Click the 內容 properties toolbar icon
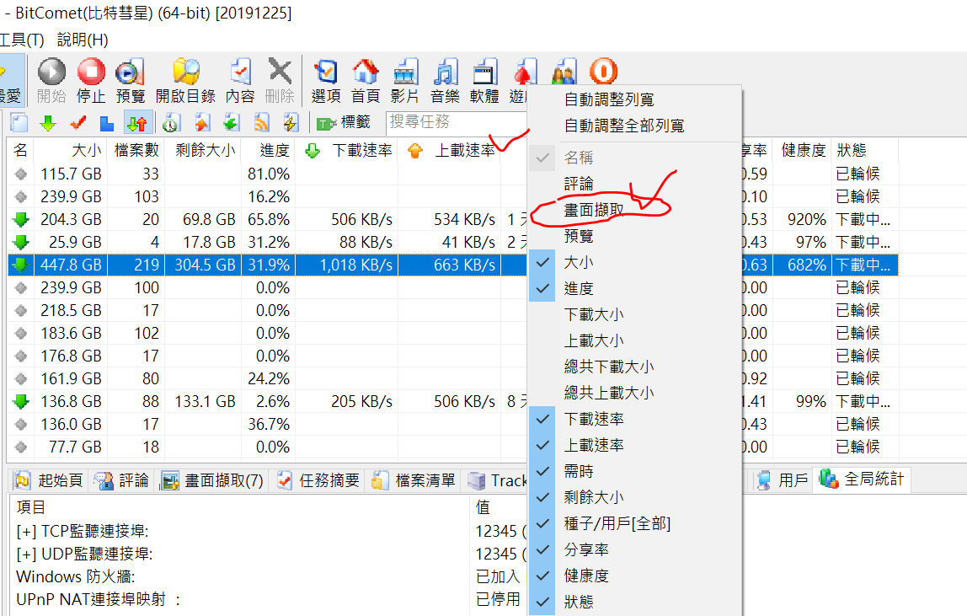Screen dimensions: 967x616 coord(241,80)
